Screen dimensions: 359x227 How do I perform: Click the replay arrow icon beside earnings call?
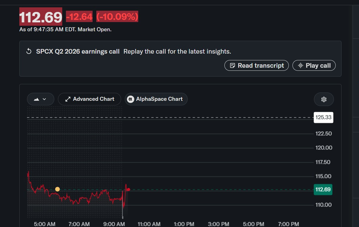[29, 51]
